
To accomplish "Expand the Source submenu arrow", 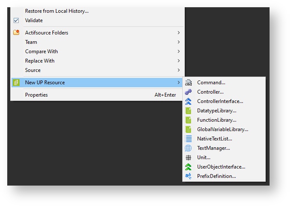I will point(178,70).
